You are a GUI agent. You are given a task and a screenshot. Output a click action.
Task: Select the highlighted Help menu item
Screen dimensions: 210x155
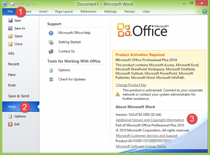[21, 107]
